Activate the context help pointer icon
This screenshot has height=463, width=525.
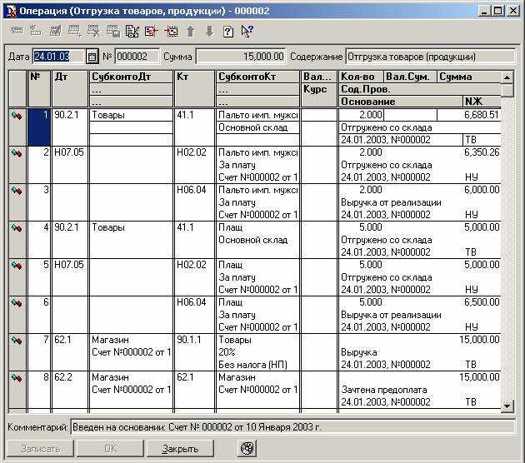[247, 31]
